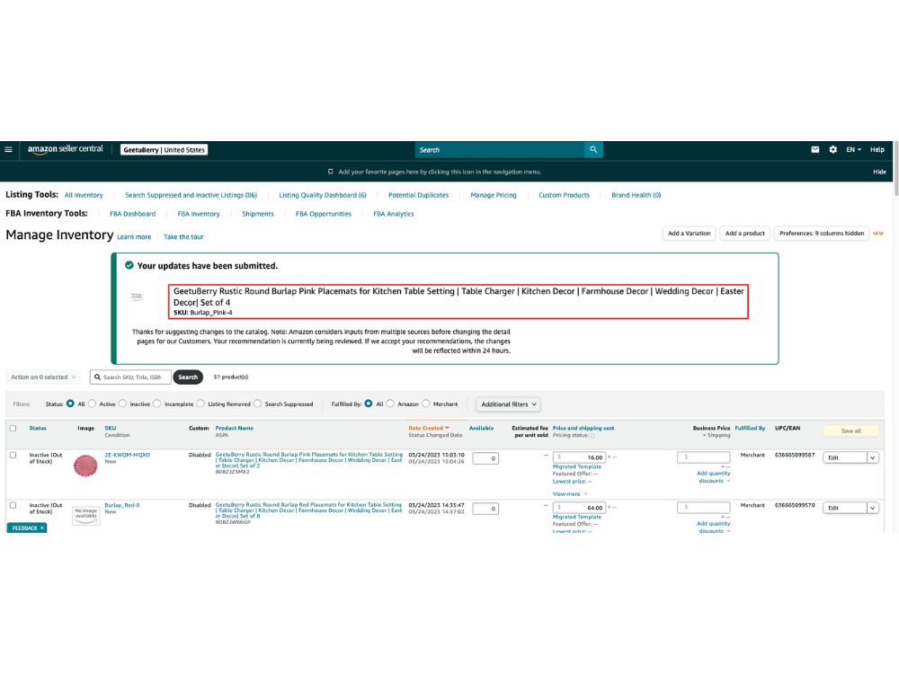Screen dimensions: 899x674
Task: Open Potential Duplicates
Action: pos(419,195)
